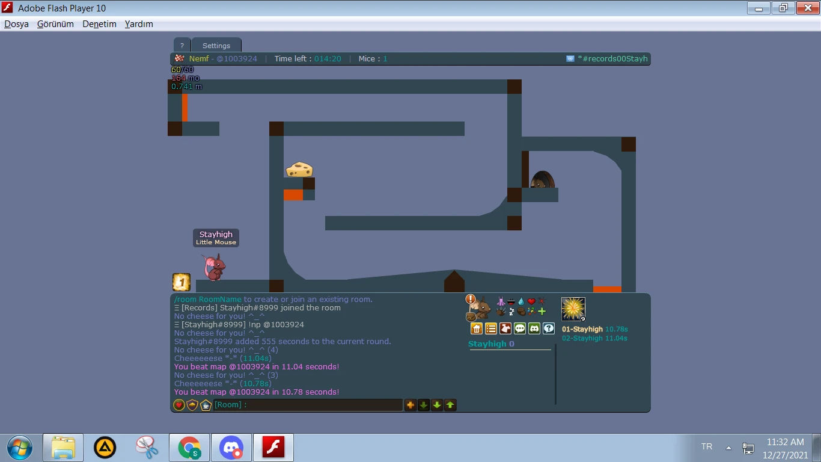Switch to Discord in the taskbar
The image size is (821, 462).
[231, 448]
